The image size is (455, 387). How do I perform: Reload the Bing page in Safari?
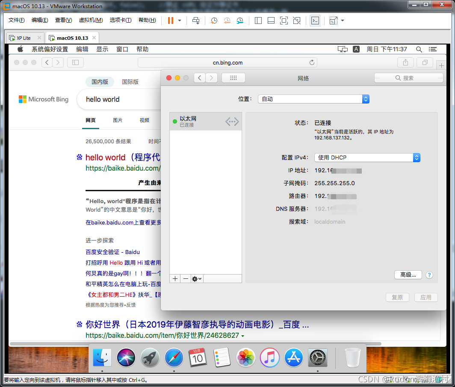[312, 62]
